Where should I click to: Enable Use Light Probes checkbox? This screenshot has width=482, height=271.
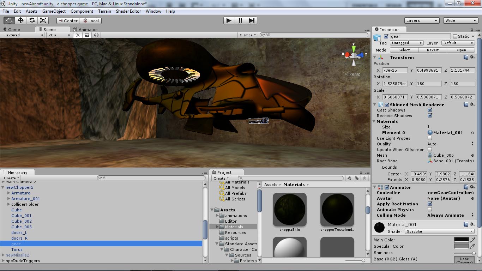pos(430,138)
